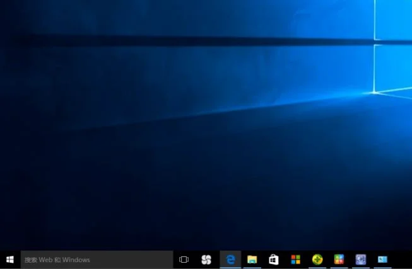This screenshot has width=412, height=269.
Task: Open the purple square app icon
Action: point(361,260)
